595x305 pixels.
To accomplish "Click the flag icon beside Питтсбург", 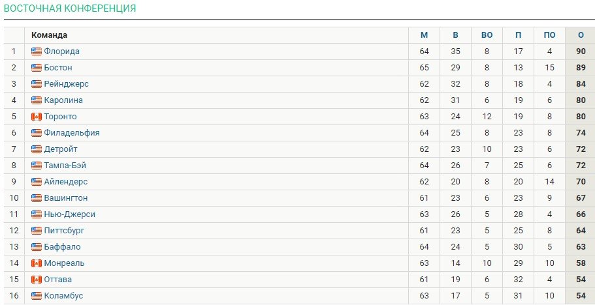I will 37,231.
